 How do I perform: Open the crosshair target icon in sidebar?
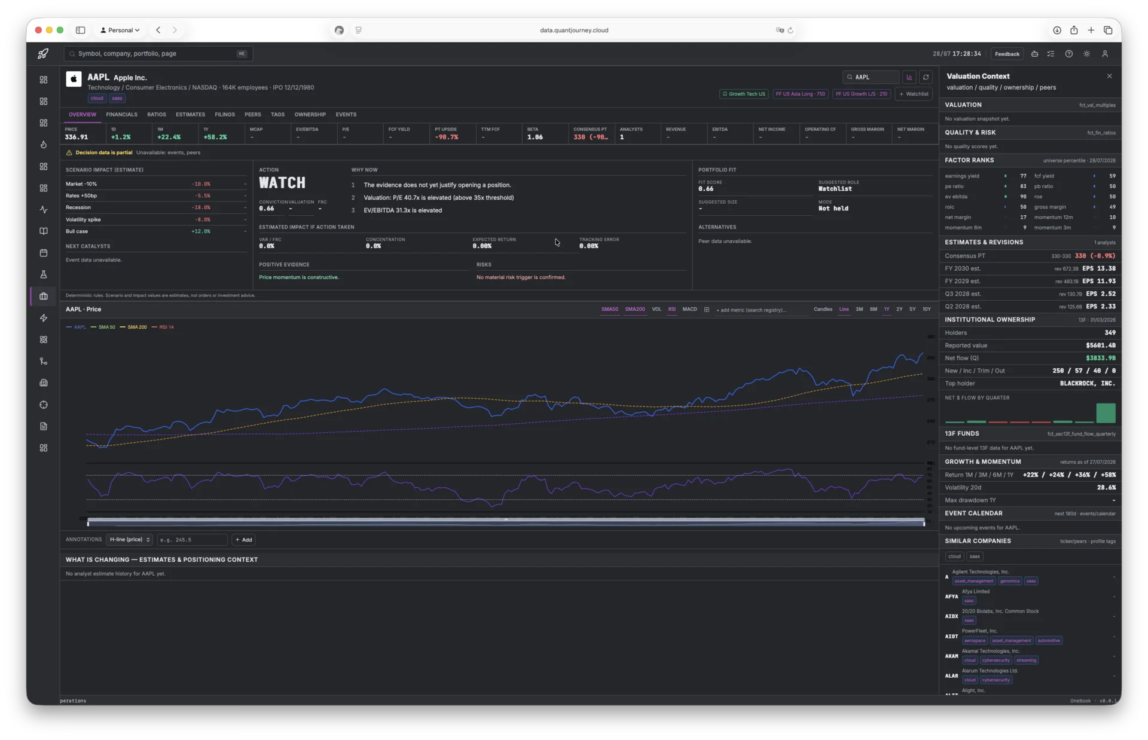tap(44, 405)
